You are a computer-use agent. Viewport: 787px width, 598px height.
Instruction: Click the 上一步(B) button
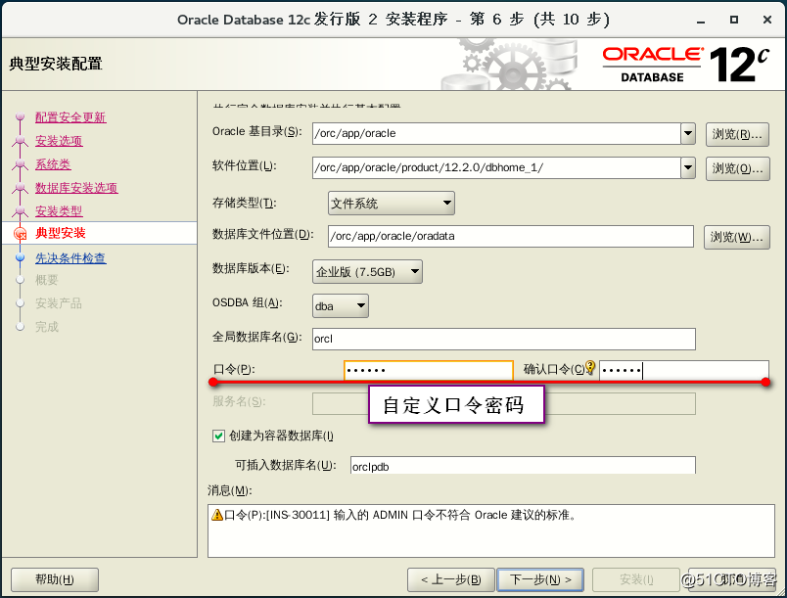click(450, 579)
